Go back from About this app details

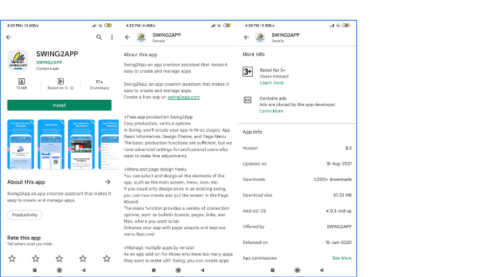(128, 37)
